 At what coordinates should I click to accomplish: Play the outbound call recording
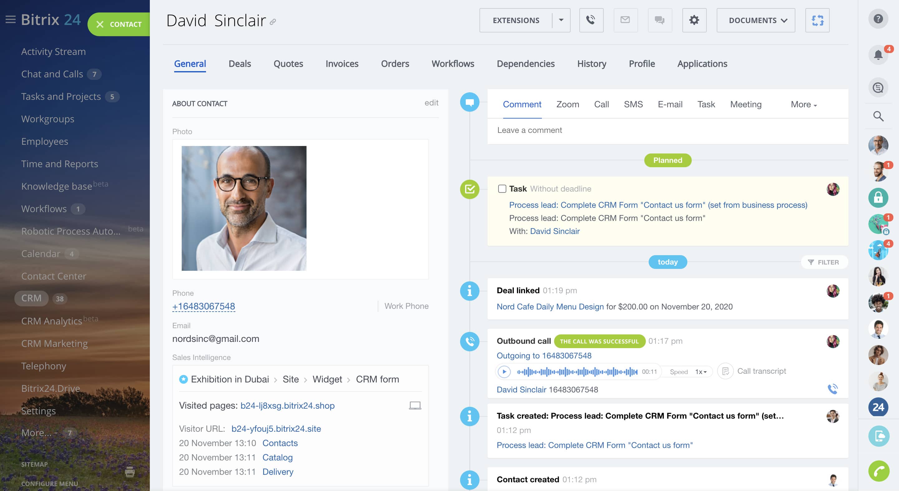coord(504,372)
